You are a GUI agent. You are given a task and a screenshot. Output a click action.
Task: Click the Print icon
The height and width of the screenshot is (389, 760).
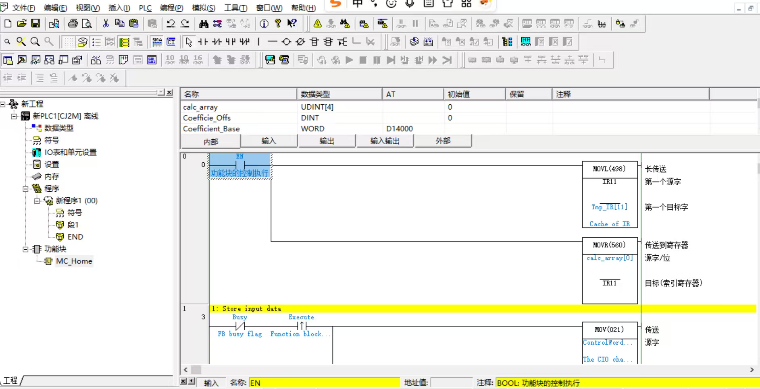click(73, 24)
